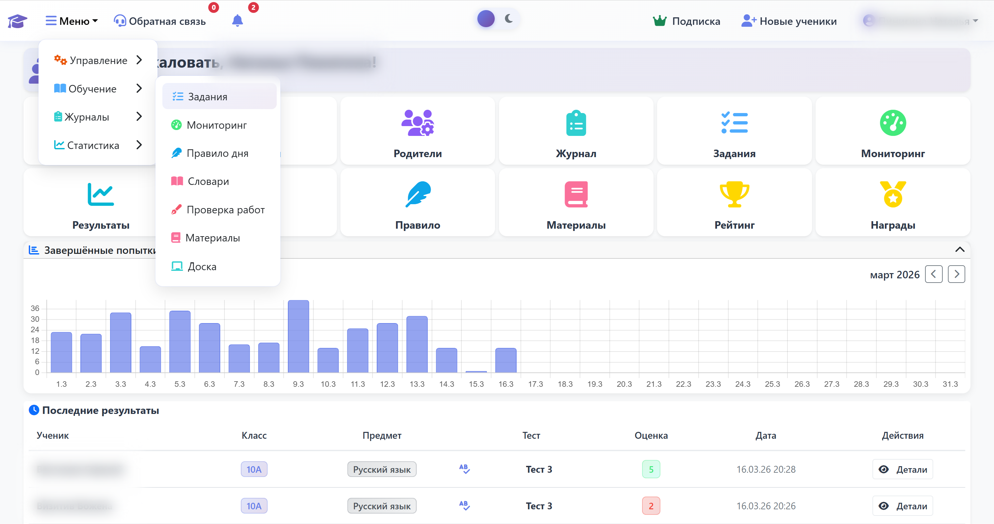Toggle the dark mode theme switch
994x524 pixels.
(497, 19)
